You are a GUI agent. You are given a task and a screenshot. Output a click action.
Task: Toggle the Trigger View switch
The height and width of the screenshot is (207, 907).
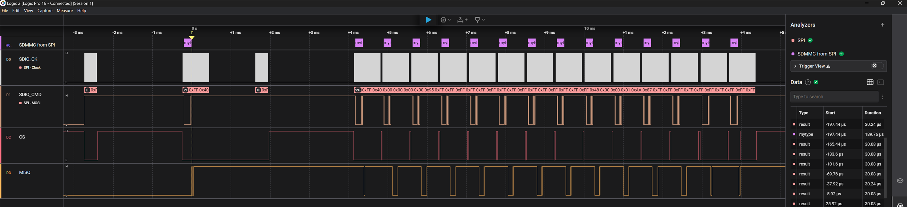[x=877, y=66]
